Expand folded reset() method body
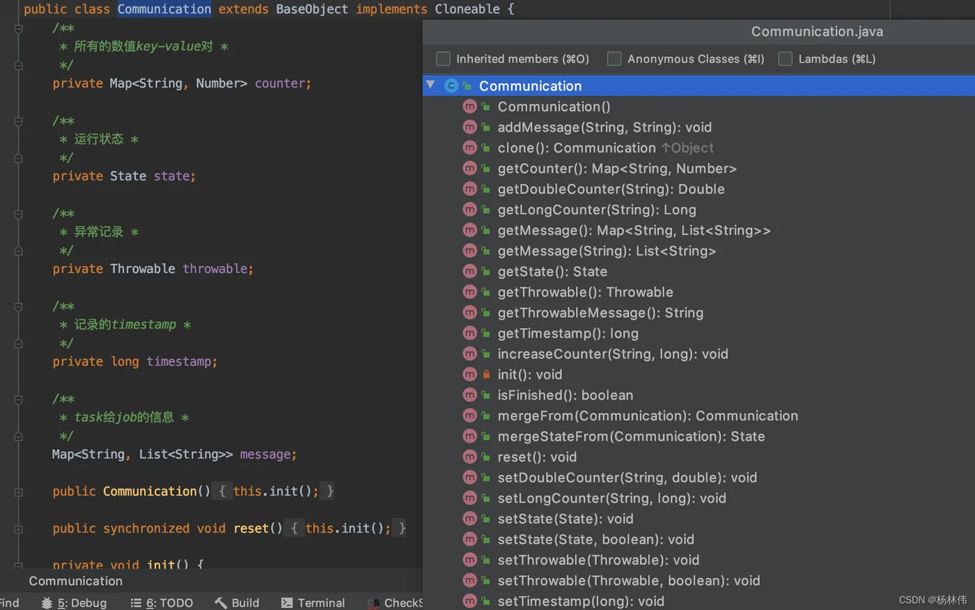Image resolution: width=975 pixels, height=610 pixels. pos(19,529)
